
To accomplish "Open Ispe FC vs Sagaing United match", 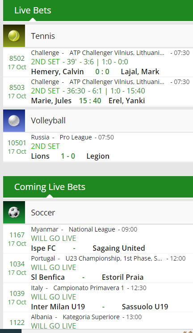I will 98,239.
